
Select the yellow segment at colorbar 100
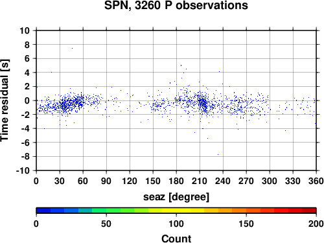[176, 211]
